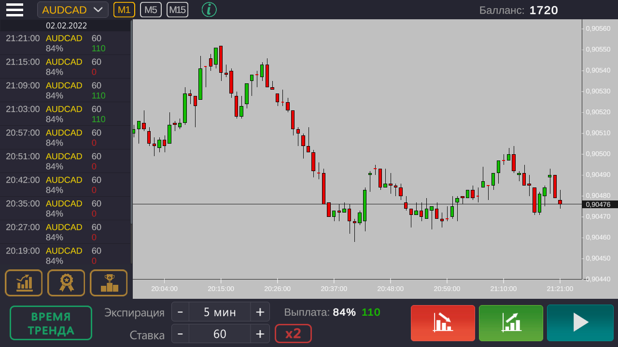
Task: Expand the AUDCAD currency pair dropdown
Action: click(x=73, y=10)
